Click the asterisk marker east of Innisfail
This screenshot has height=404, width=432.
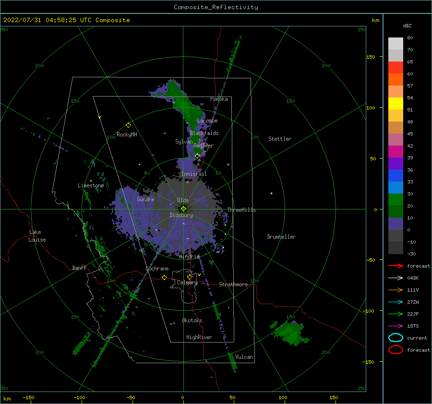[x=228, y=165]
